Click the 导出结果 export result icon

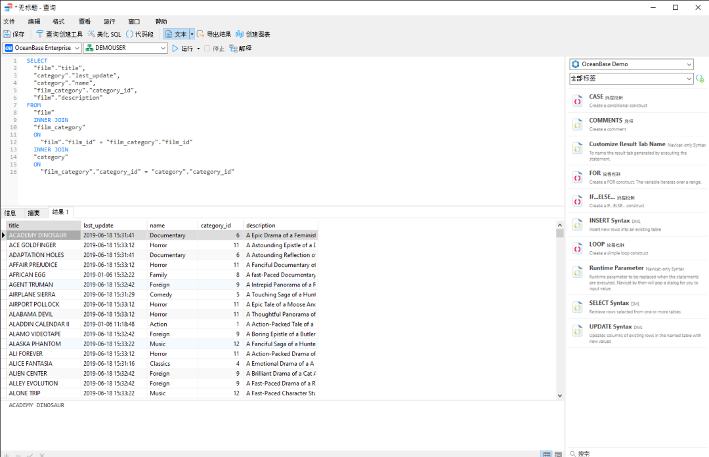(x=201, y=34)
